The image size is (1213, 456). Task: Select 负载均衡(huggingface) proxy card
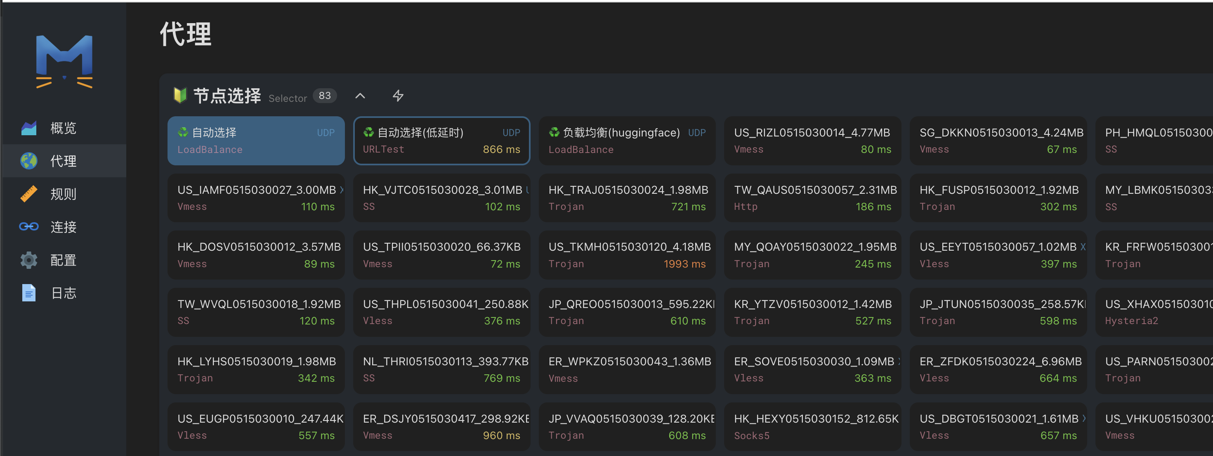coord(627,141)
